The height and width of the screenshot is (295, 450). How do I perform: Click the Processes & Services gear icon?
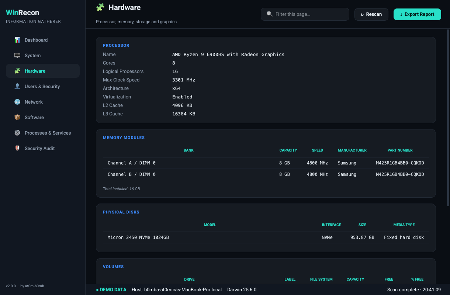click(17, 133)
